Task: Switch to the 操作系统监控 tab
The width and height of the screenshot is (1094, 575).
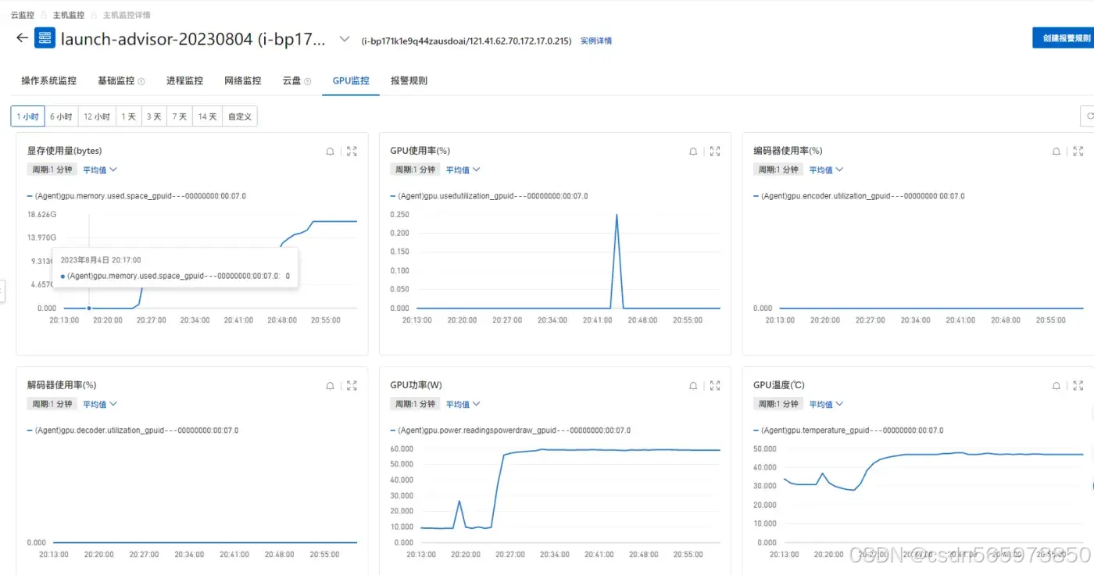Action: click(48, 80)
